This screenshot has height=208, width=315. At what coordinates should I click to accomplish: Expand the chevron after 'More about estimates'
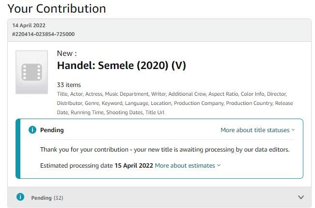coord(219,166)
